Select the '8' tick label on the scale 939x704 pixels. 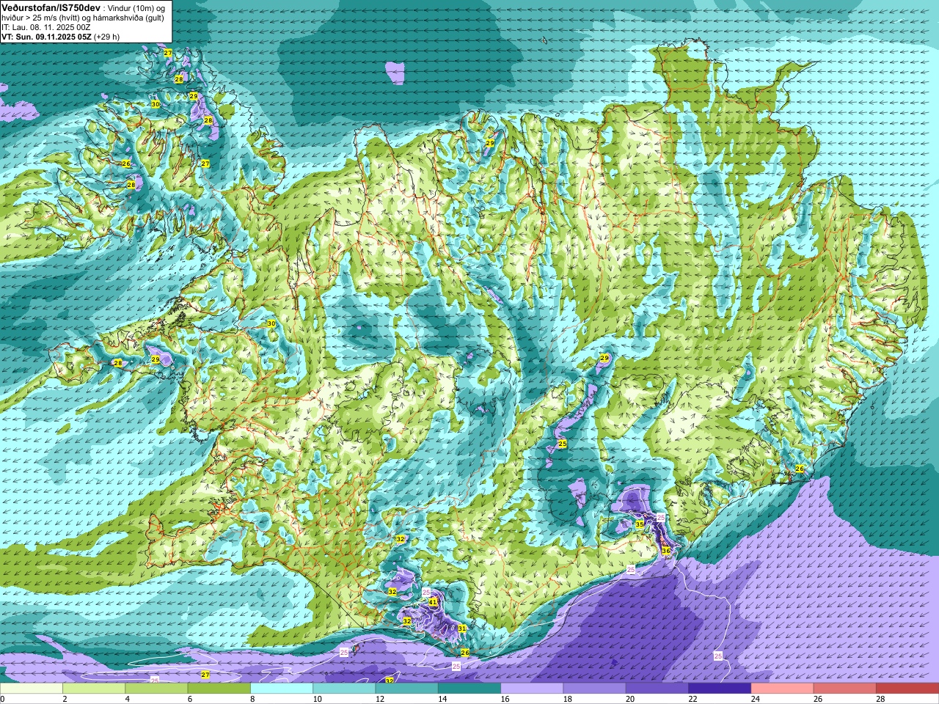pyautogui.click(x=252, y=699)
